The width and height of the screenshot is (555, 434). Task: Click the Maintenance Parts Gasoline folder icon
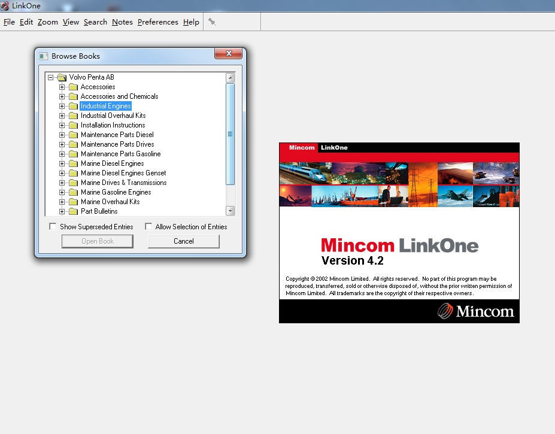click(73, 154)
